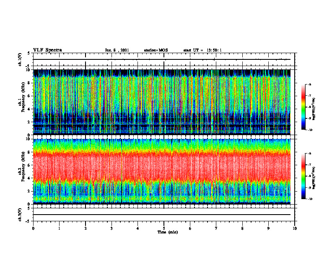Click the time axis tick label '0'
The width and height of the screenshot is (332, 256).
(33, 228)
